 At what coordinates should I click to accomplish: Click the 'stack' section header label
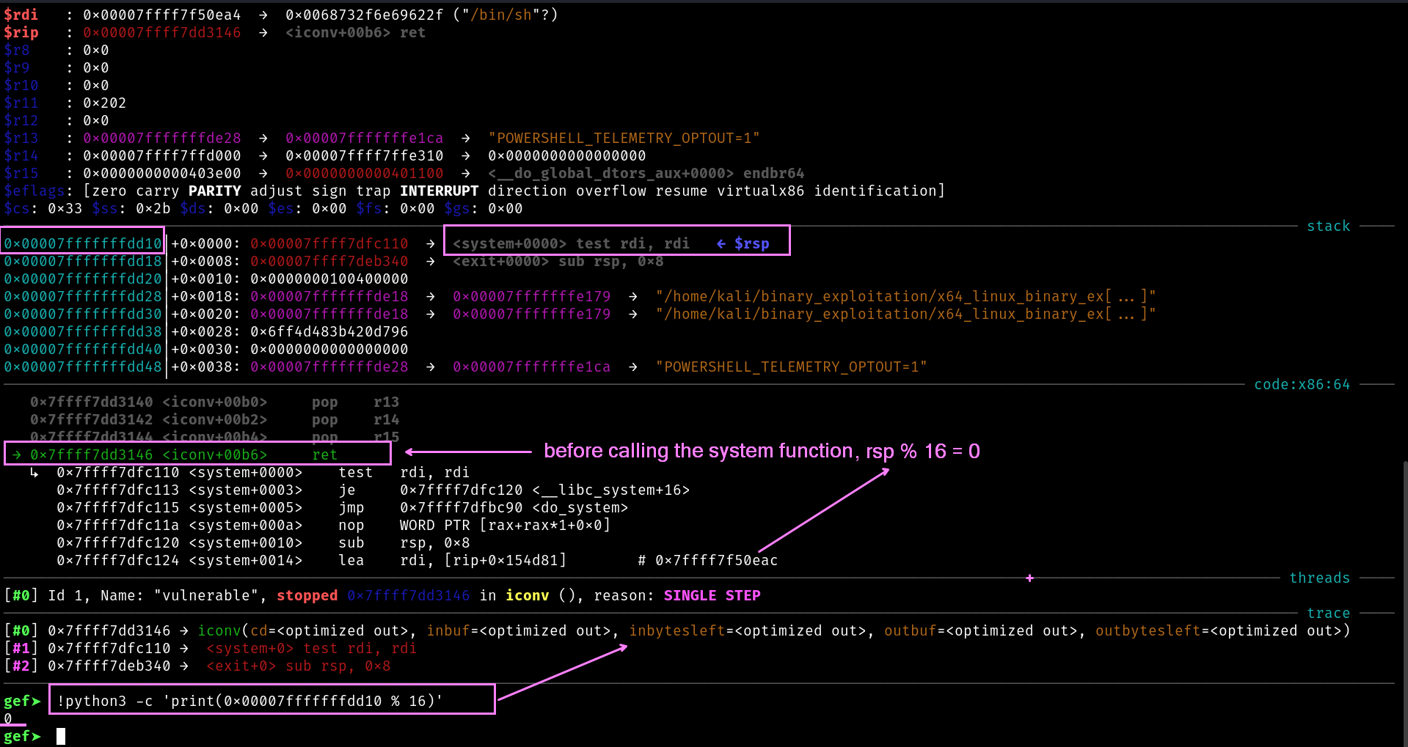1328,227
